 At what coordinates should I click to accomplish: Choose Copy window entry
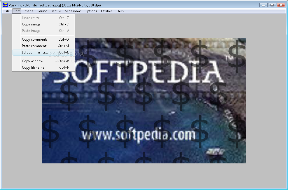point(43,61)
